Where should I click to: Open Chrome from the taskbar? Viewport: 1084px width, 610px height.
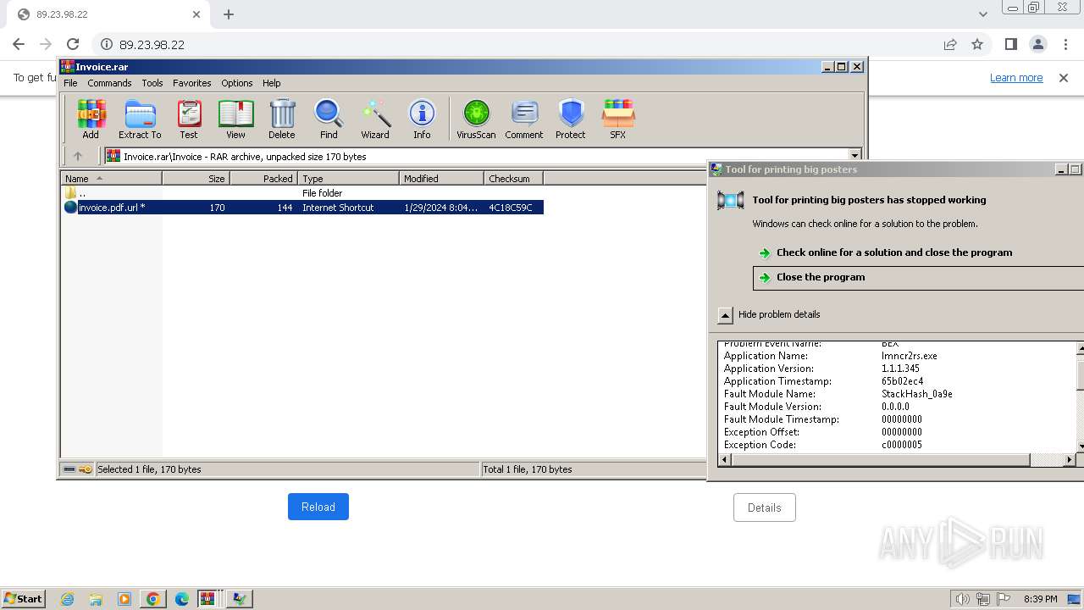152,599
